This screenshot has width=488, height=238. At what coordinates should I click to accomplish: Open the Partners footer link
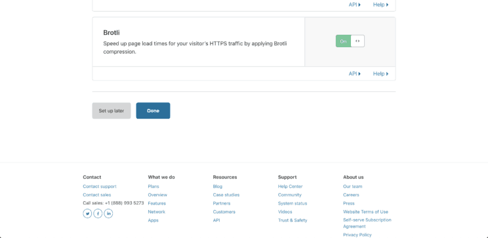[222, 203]
